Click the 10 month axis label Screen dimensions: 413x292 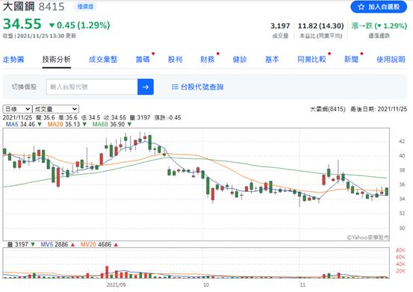pyautogui.click(x=205, y=285)
